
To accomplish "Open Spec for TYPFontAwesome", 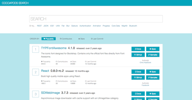I will [x=153, y=49].
